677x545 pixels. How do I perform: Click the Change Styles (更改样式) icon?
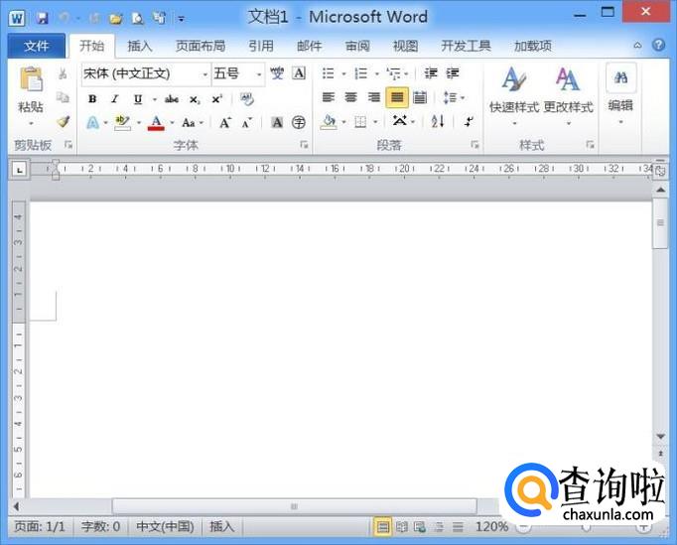[568, 79]
